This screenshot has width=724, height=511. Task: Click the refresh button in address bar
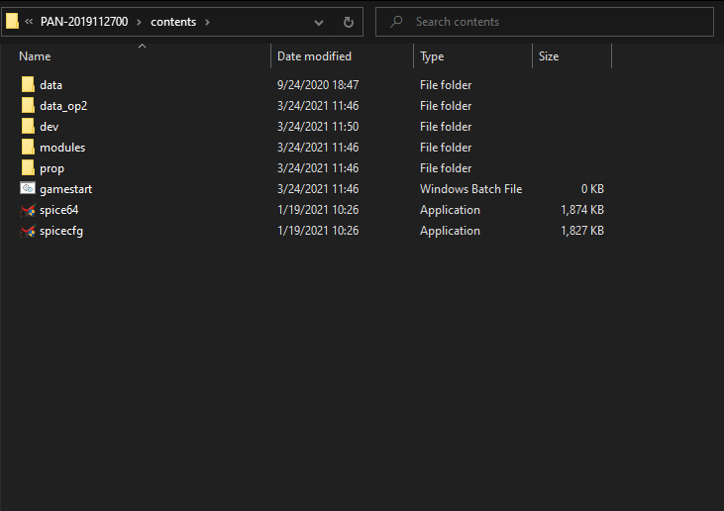348,22
